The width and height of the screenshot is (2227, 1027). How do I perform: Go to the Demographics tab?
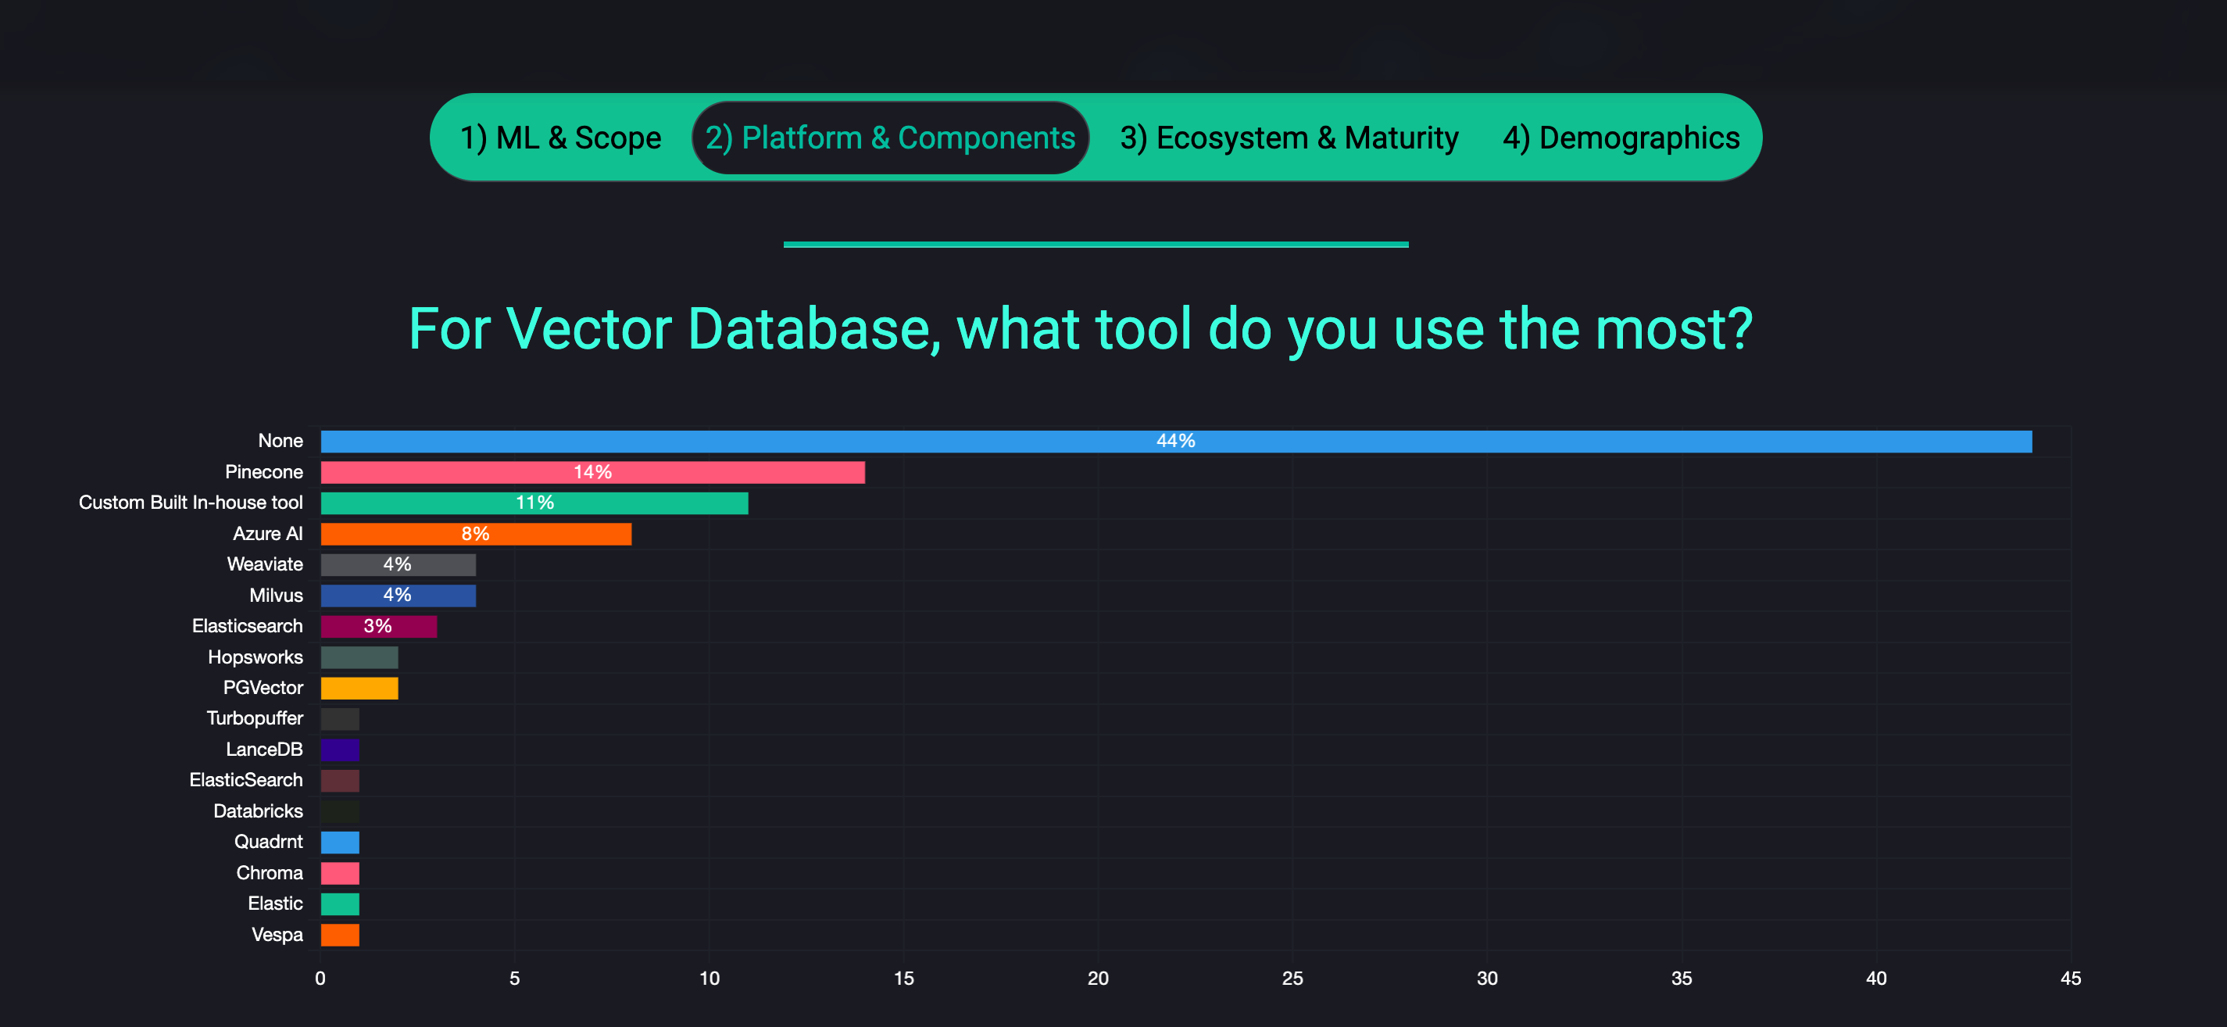coord(1620,138)
